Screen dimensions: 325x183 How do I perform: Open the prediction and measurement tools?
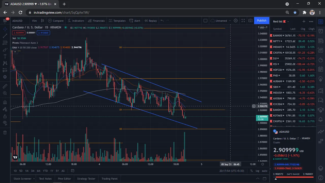[5, 70]
